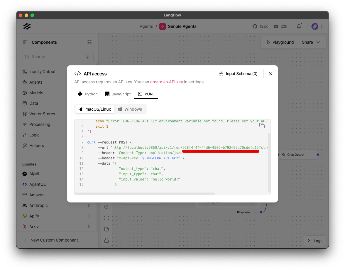Collapse the Components sidebar panel
Viewport: 345px width, 270px height.
[x=25, y=42]
